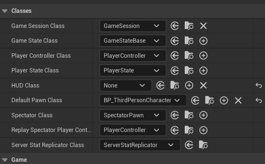Collapse the Game section

[5, 160]
